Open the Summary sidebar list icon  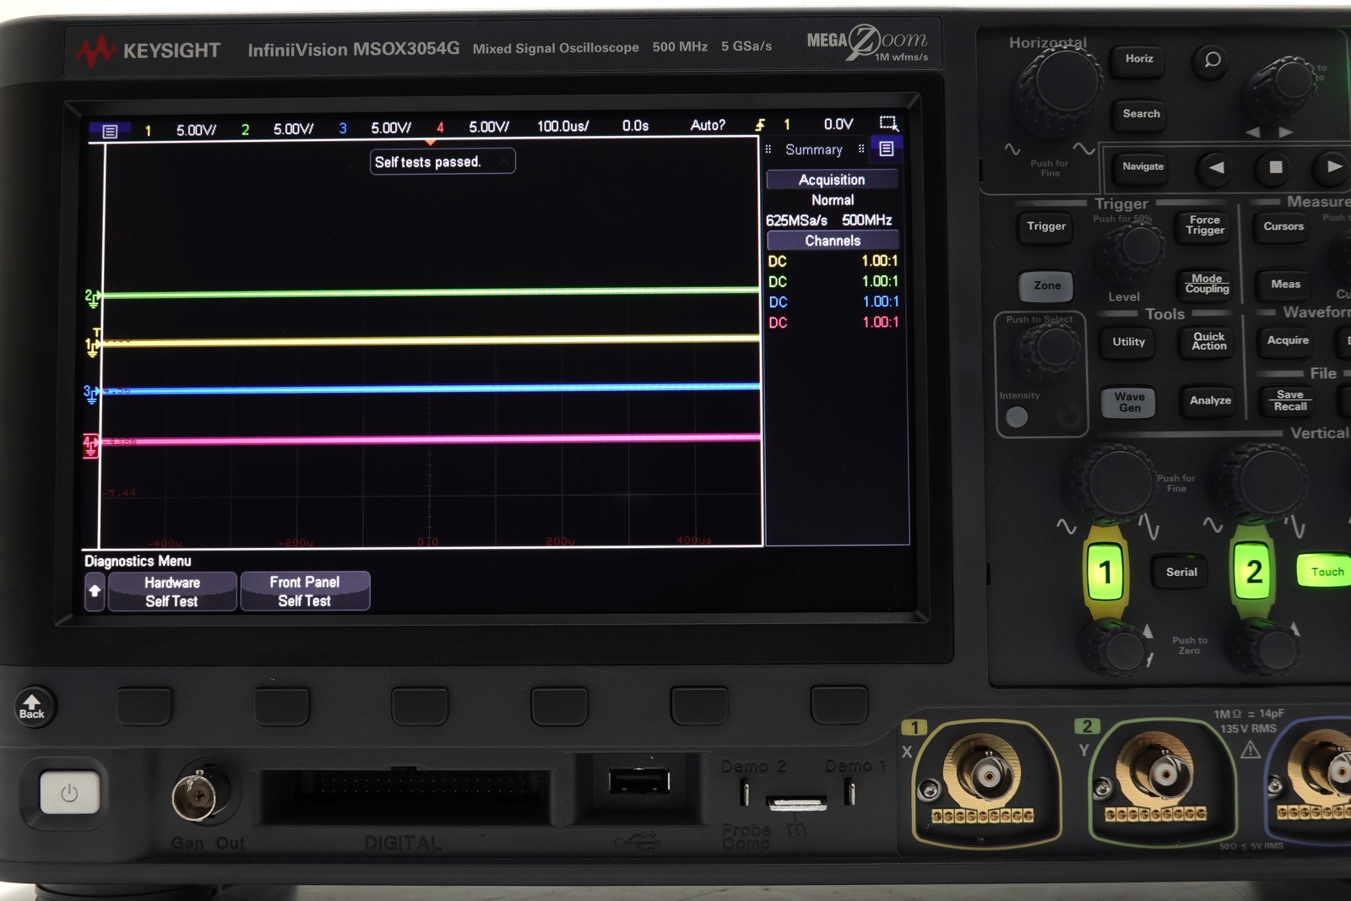click(x=887, y=149)
